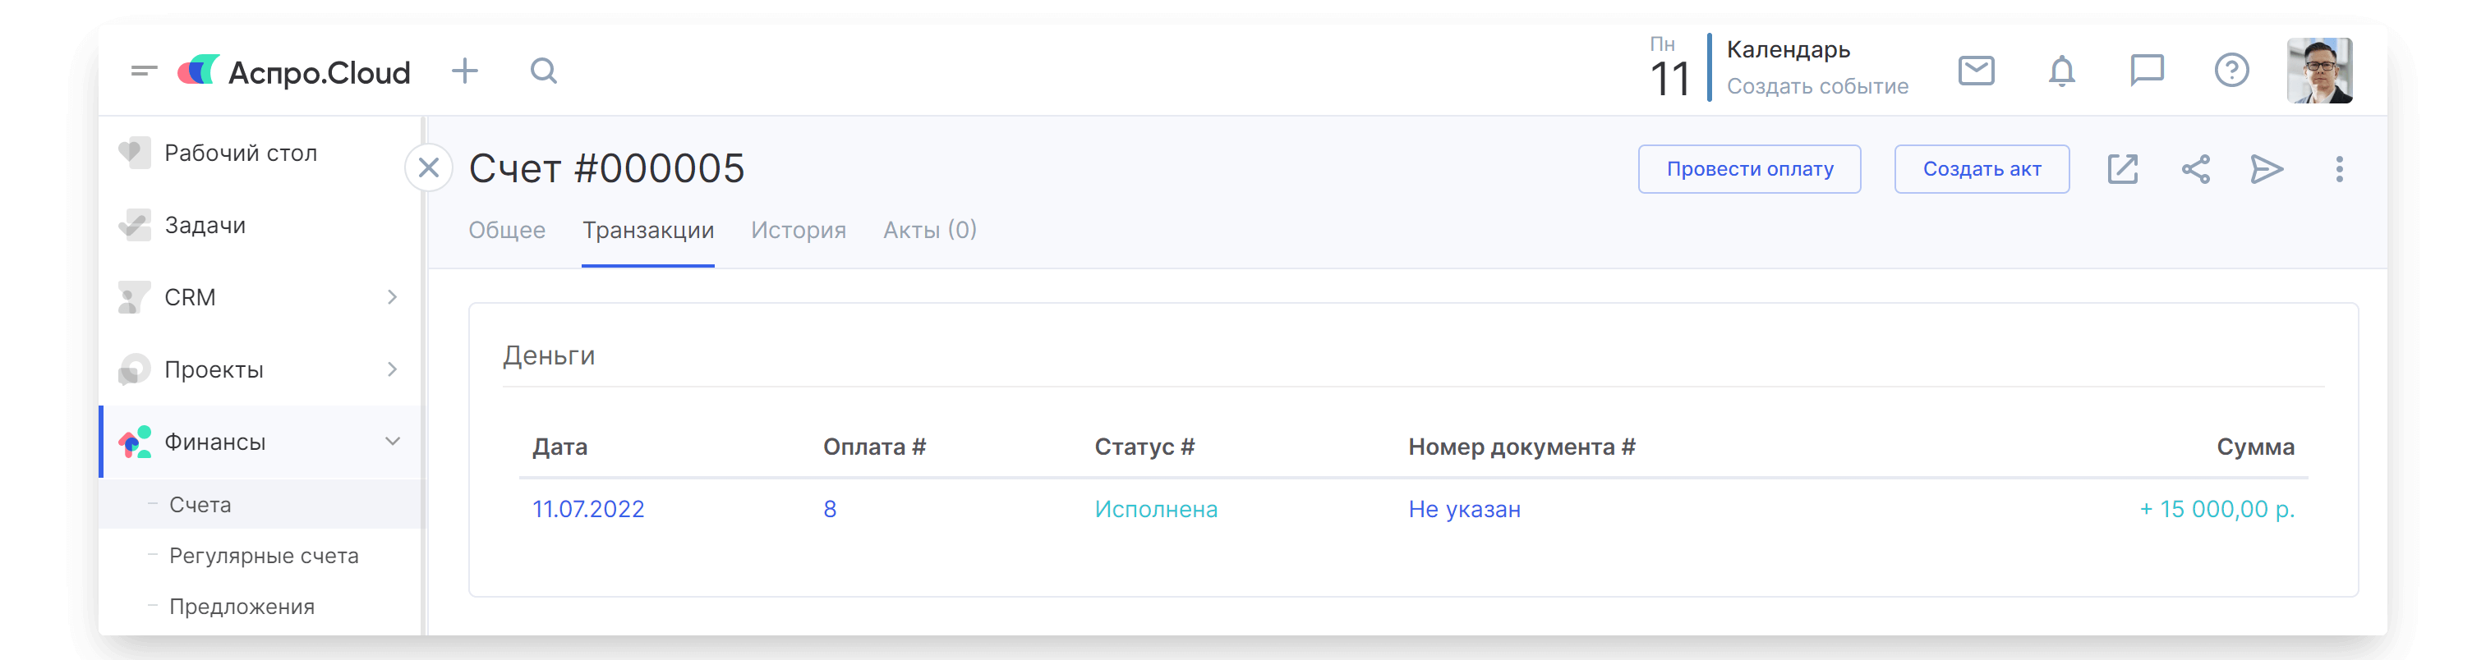Expand the CRM sidebar section

coord(392,297)
